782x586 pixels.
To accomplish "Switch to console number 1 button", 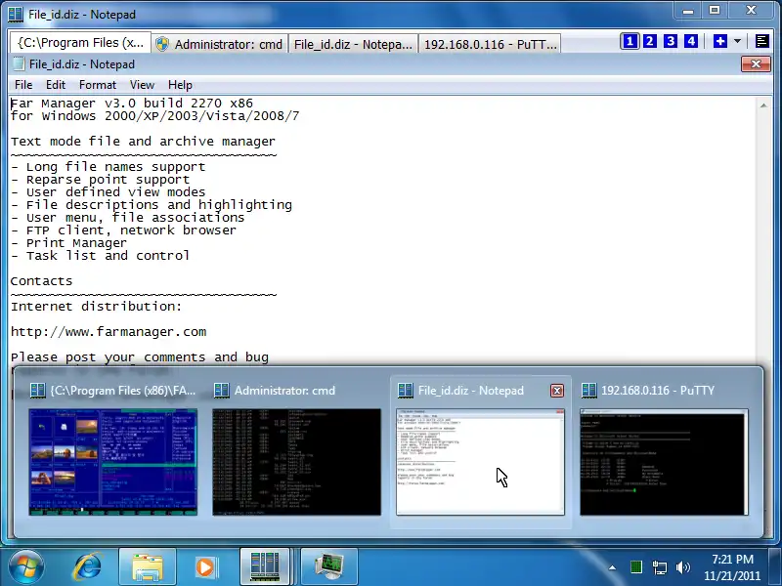I will coord(630,41).
